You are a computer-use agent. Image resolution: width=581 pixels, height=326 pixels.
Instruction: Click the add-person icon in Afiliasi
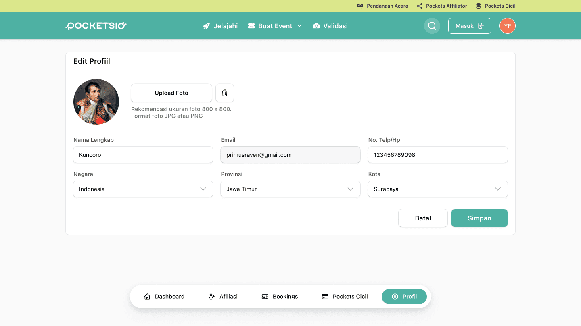coord(212,297)
